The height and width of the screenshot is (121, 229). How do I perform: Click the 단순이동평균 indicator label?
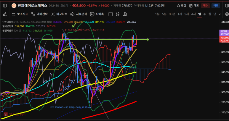click(x=9, y=22)
